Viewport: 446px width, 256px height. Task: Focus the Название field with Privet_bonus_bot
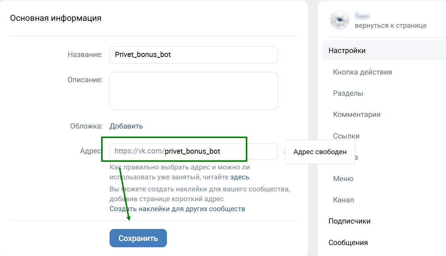point(194,55)
